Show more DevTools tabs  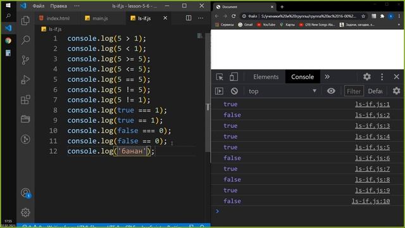(x=327, y=77)
